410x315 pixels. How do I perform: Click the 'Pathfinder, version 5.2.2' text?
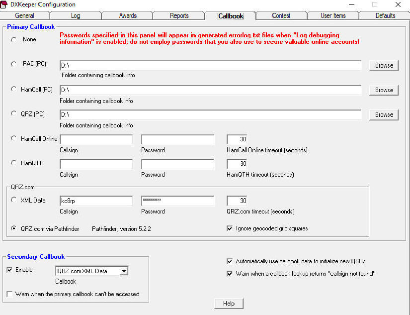coord(121,229)
